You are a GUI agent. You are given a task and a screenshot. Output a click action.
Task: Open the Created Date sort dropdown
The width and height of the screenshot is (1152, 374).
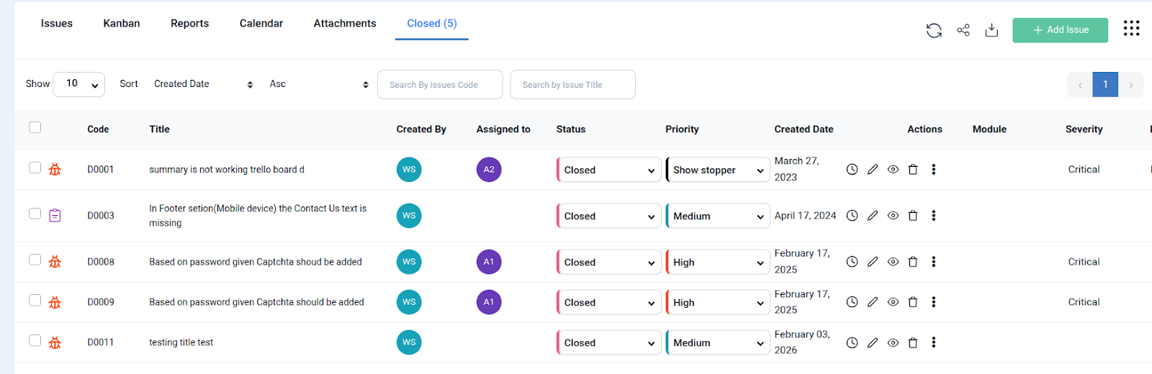[x=204, y=84]
